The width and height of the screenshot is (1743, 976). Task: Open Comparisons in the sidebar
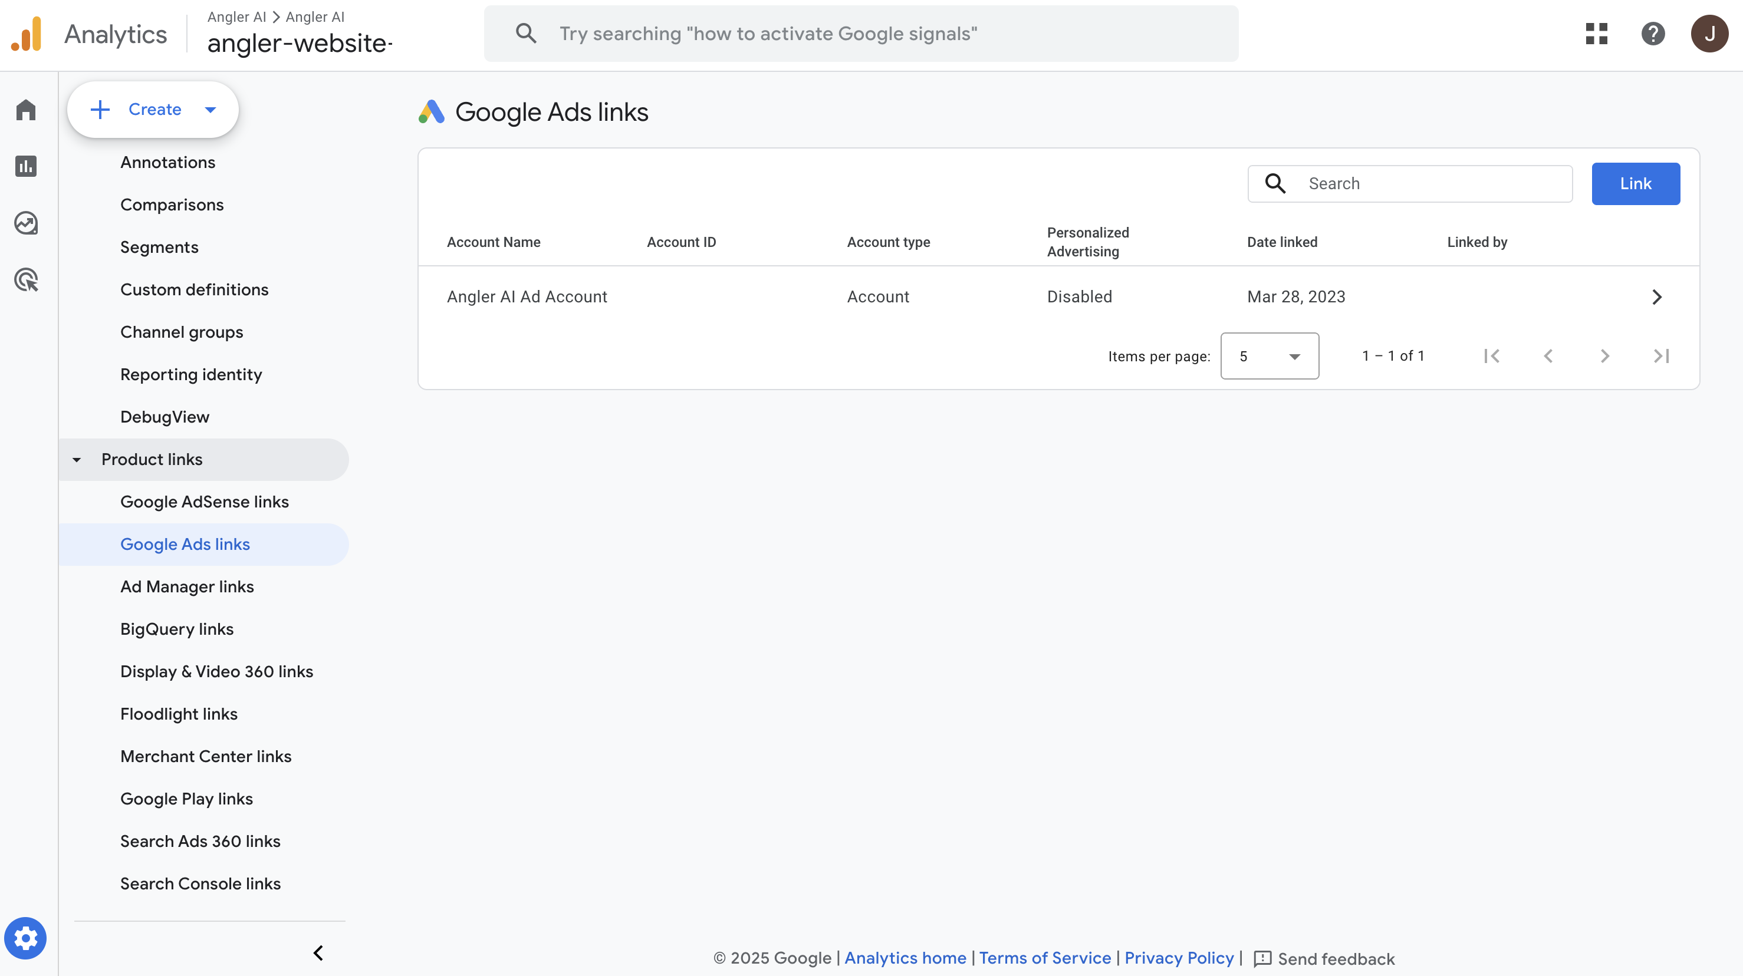tap(171, 205)
